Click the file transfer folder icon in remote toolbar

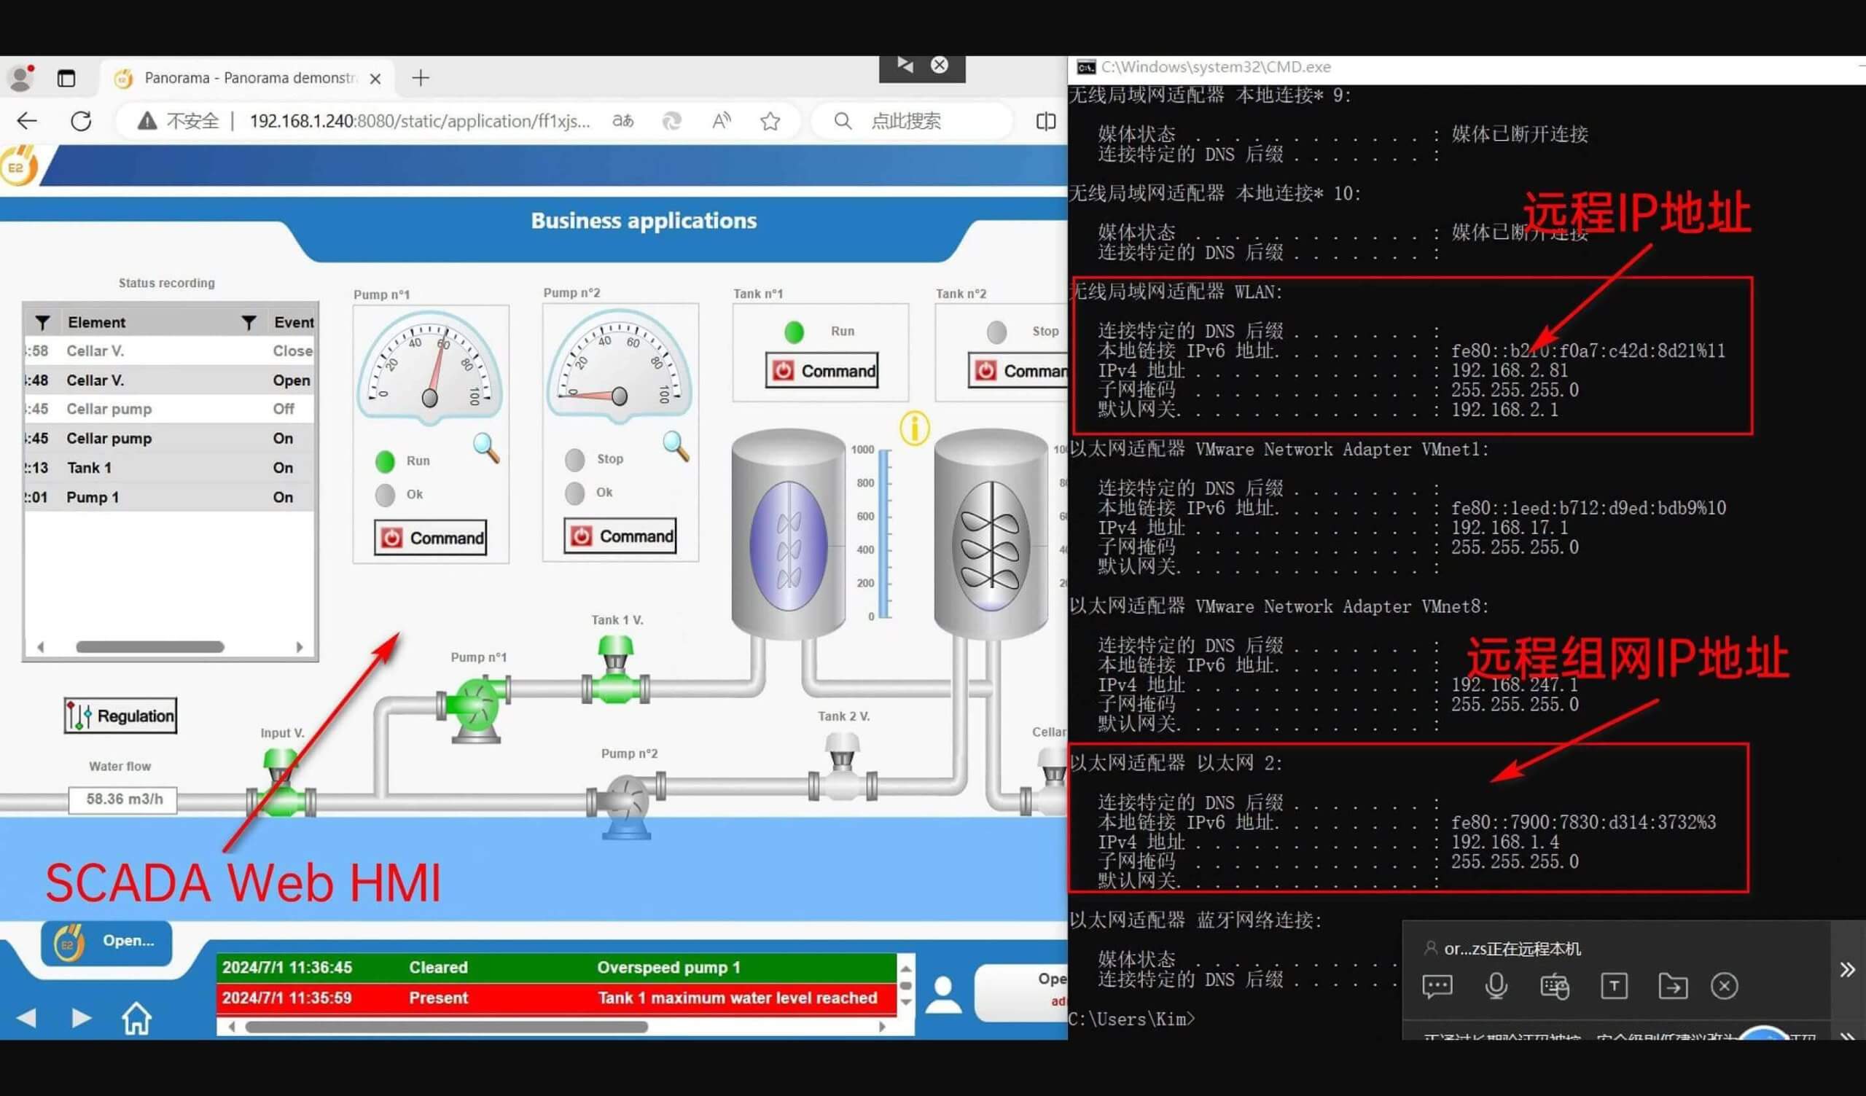1672,986
